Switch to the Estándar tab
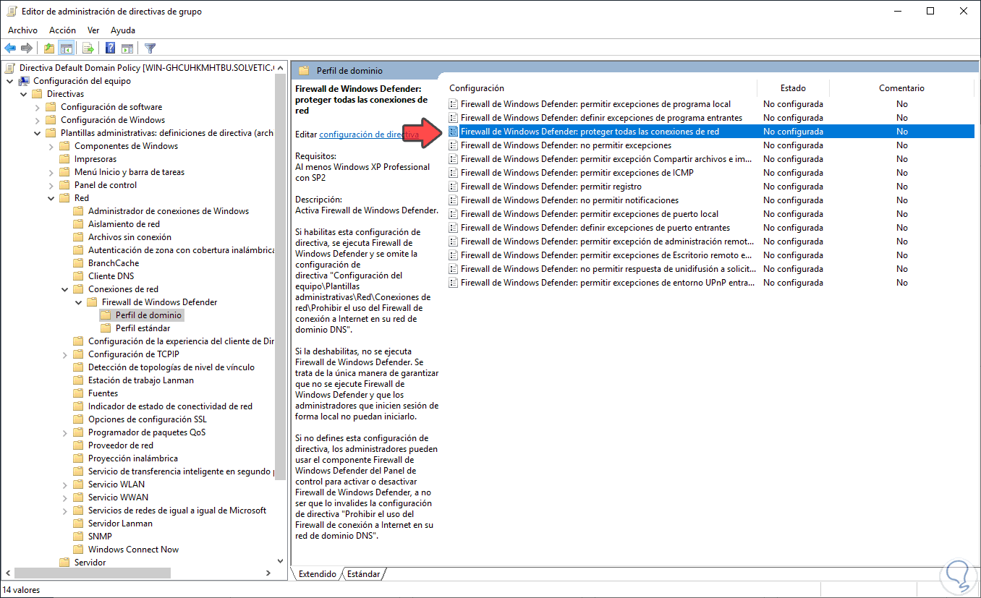The height and width of the screenshot is (598, 981). coord(363,574)
